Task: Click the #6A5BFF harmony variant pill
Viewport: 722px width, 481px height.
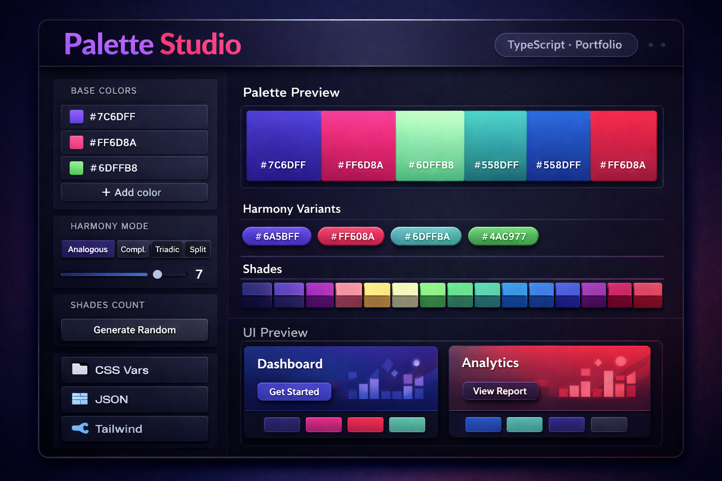Action: pos(276,236)
